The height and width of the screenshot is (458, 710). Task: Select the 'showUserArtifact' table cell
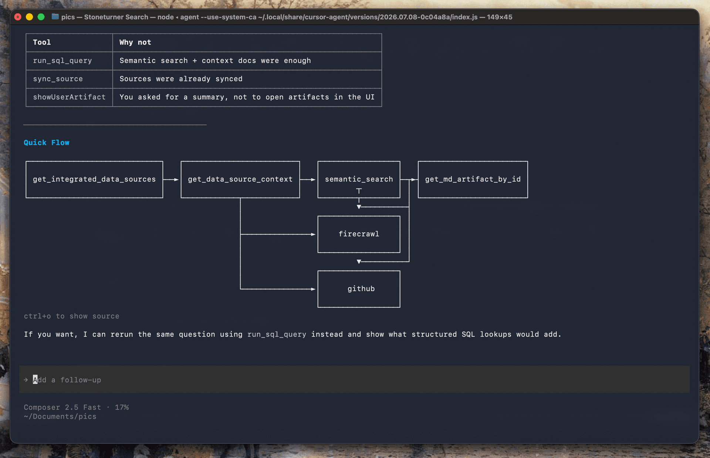[x=69, y=97]
